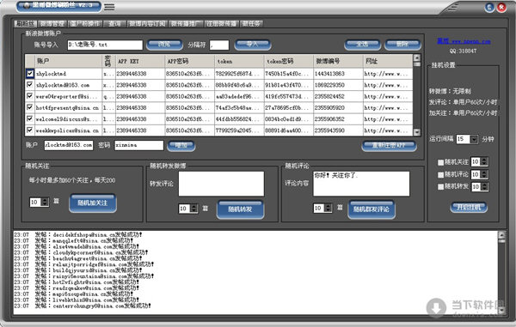Click the APP KEY column header
The image size is (516, 327).
[x=140, y=61]
